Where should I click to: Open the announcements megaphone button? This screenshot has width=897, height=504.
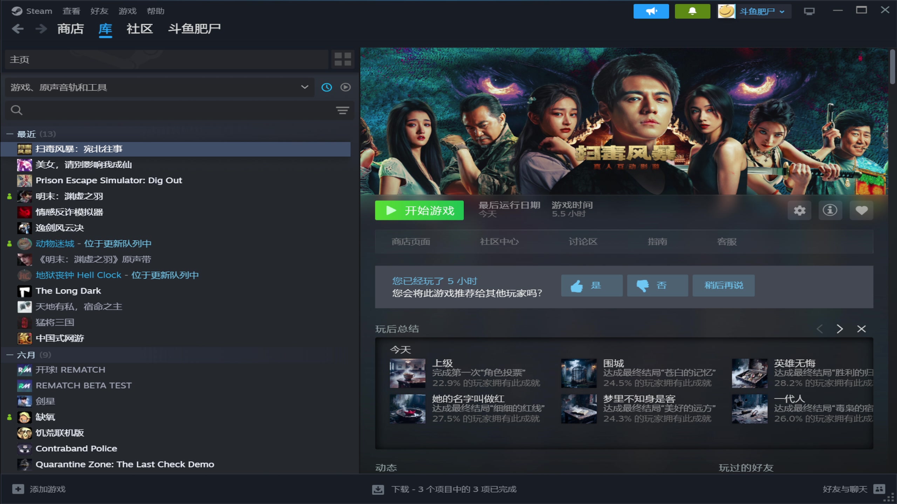(651, 11)
